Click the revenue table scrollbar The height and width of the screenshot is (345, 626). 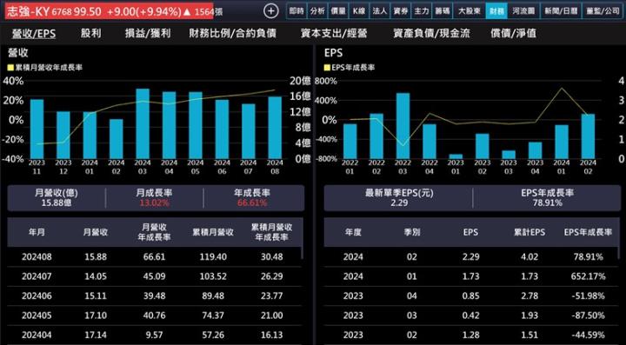[303, 238]
